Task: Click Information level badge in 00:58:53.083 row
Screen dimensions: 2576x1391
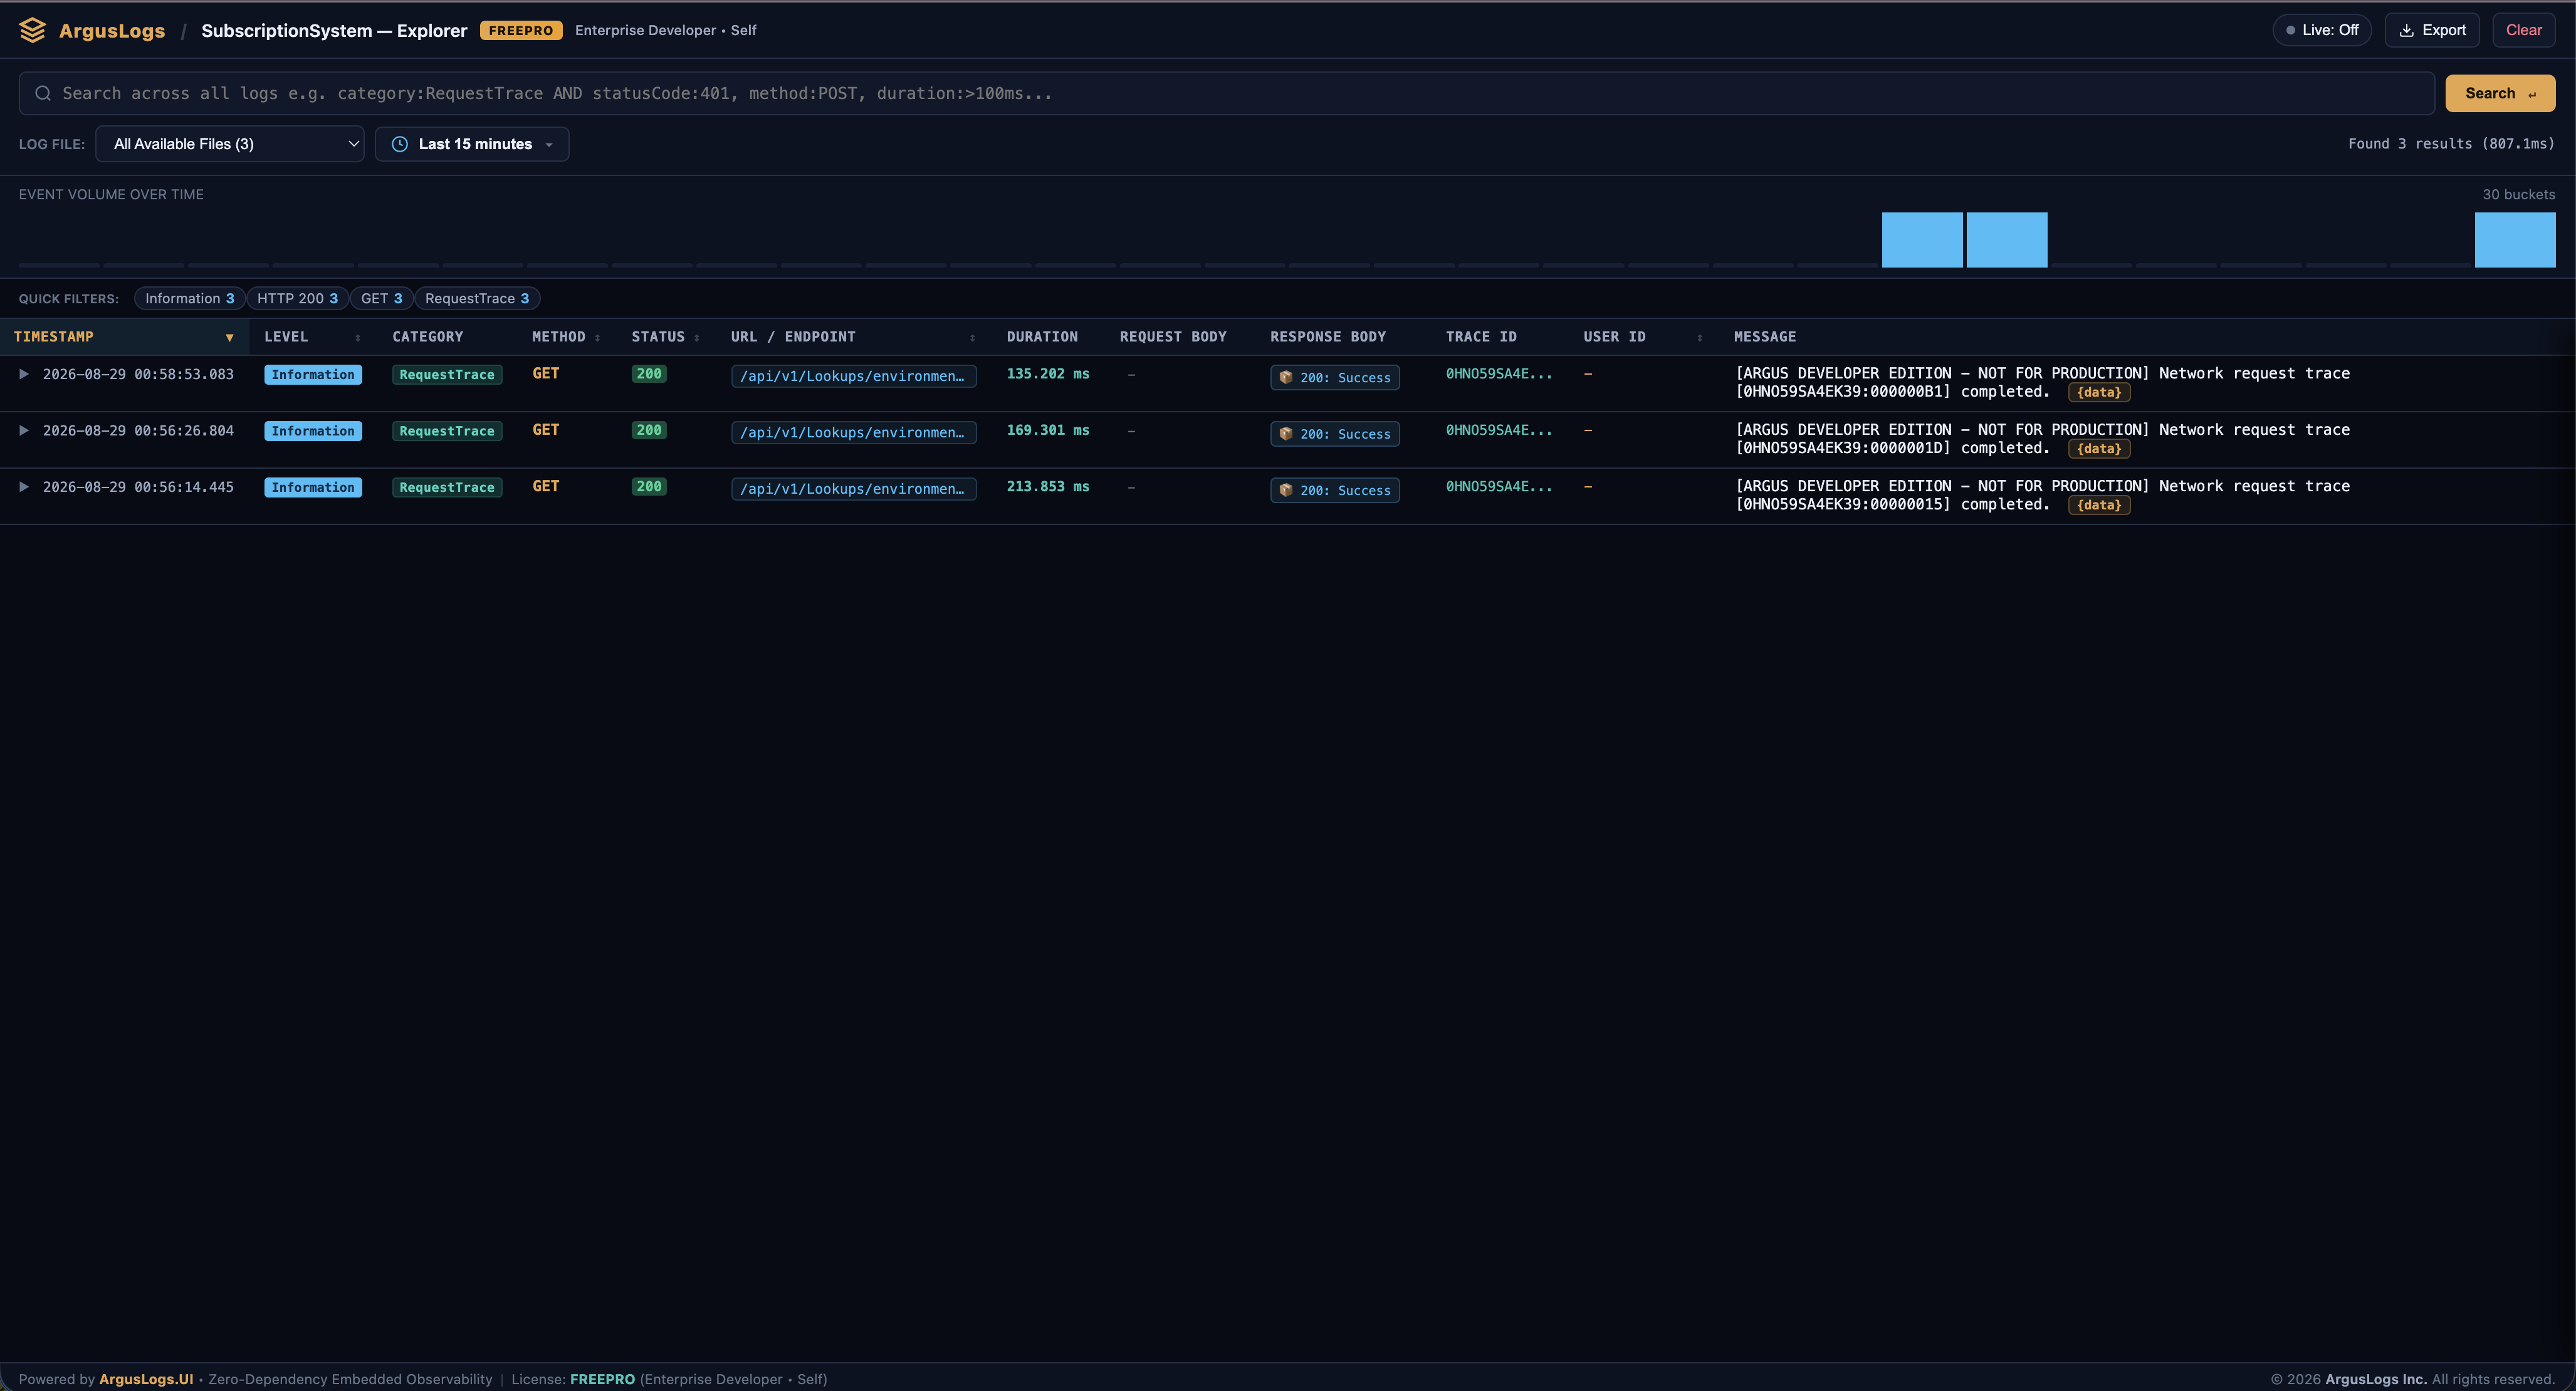Action: (x=313, y=375)
